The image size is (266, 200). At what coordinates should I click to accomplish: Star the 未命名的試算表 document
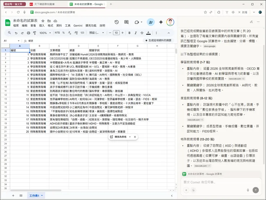(43, 21)
